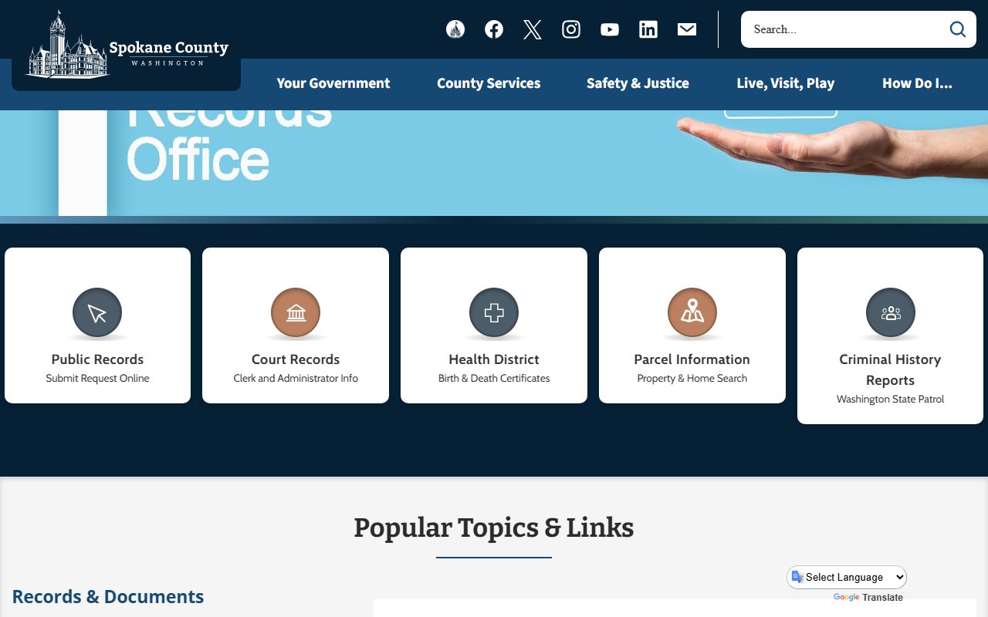The height and width of the screenshot is (617, 988).
Task: Open the X (Twitter) icon
Action: (533, 29)
